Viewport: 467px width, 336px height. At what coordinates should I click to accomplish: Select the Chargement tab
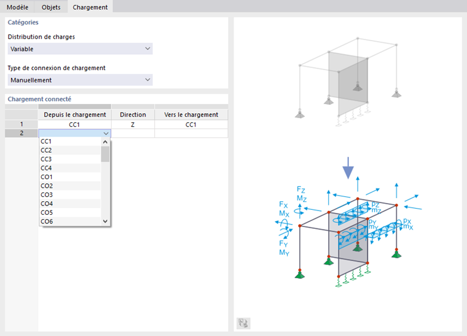click(x=90, y=7)
